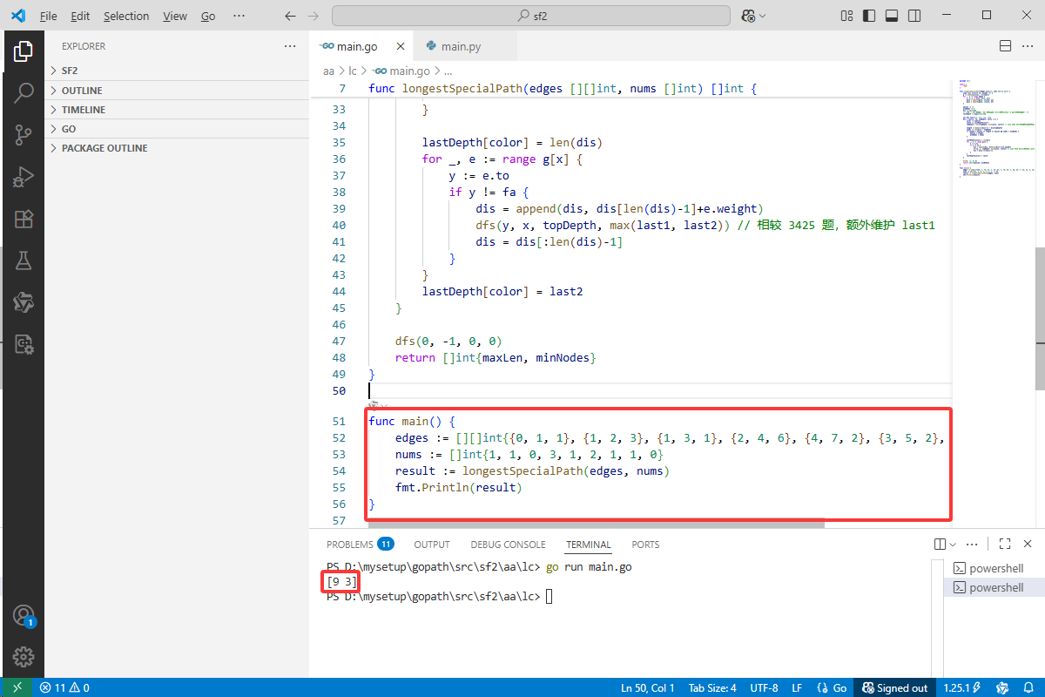The height and width of the screenshot is (697, 1045).
Task: Expand the SF2 folder section
Action: click(x=177, y=71)
